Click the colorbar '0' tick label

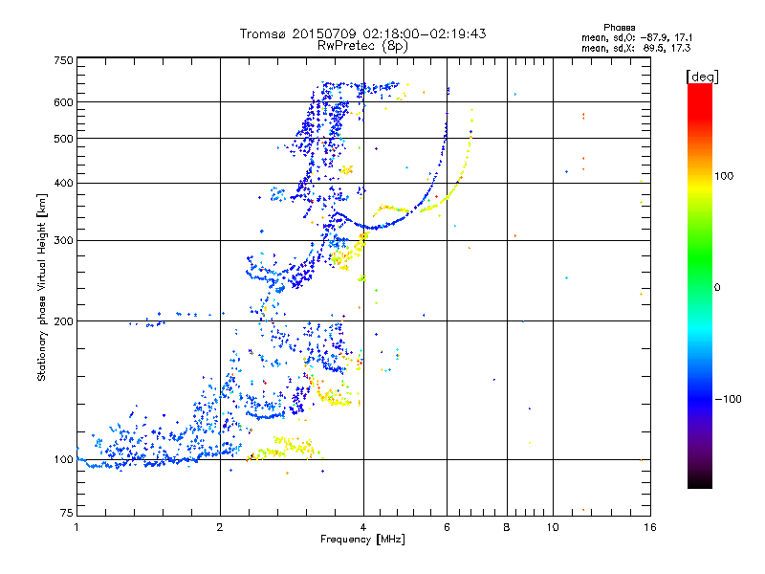[717, 288]
